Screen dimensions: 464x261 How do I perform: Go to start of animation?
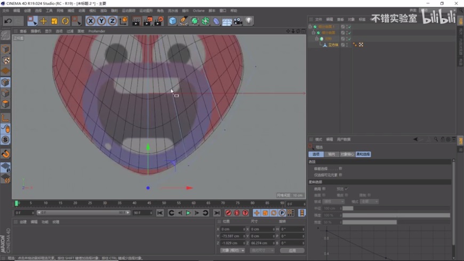160,213
